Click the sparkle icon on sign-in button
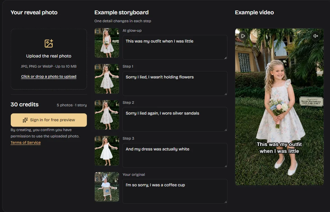The image size is (330, 212). [x=25, y=120]
